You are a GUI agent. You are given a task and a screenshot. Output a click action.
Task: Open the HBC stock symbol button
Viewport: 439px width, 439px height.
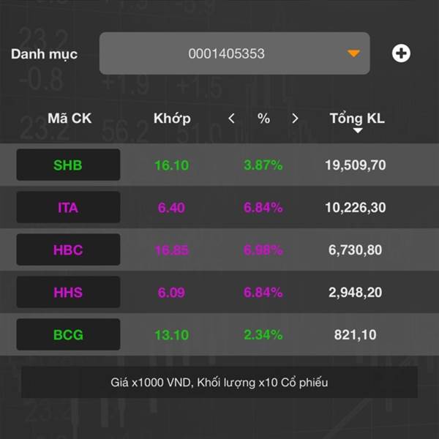click(x=68, y=249)
